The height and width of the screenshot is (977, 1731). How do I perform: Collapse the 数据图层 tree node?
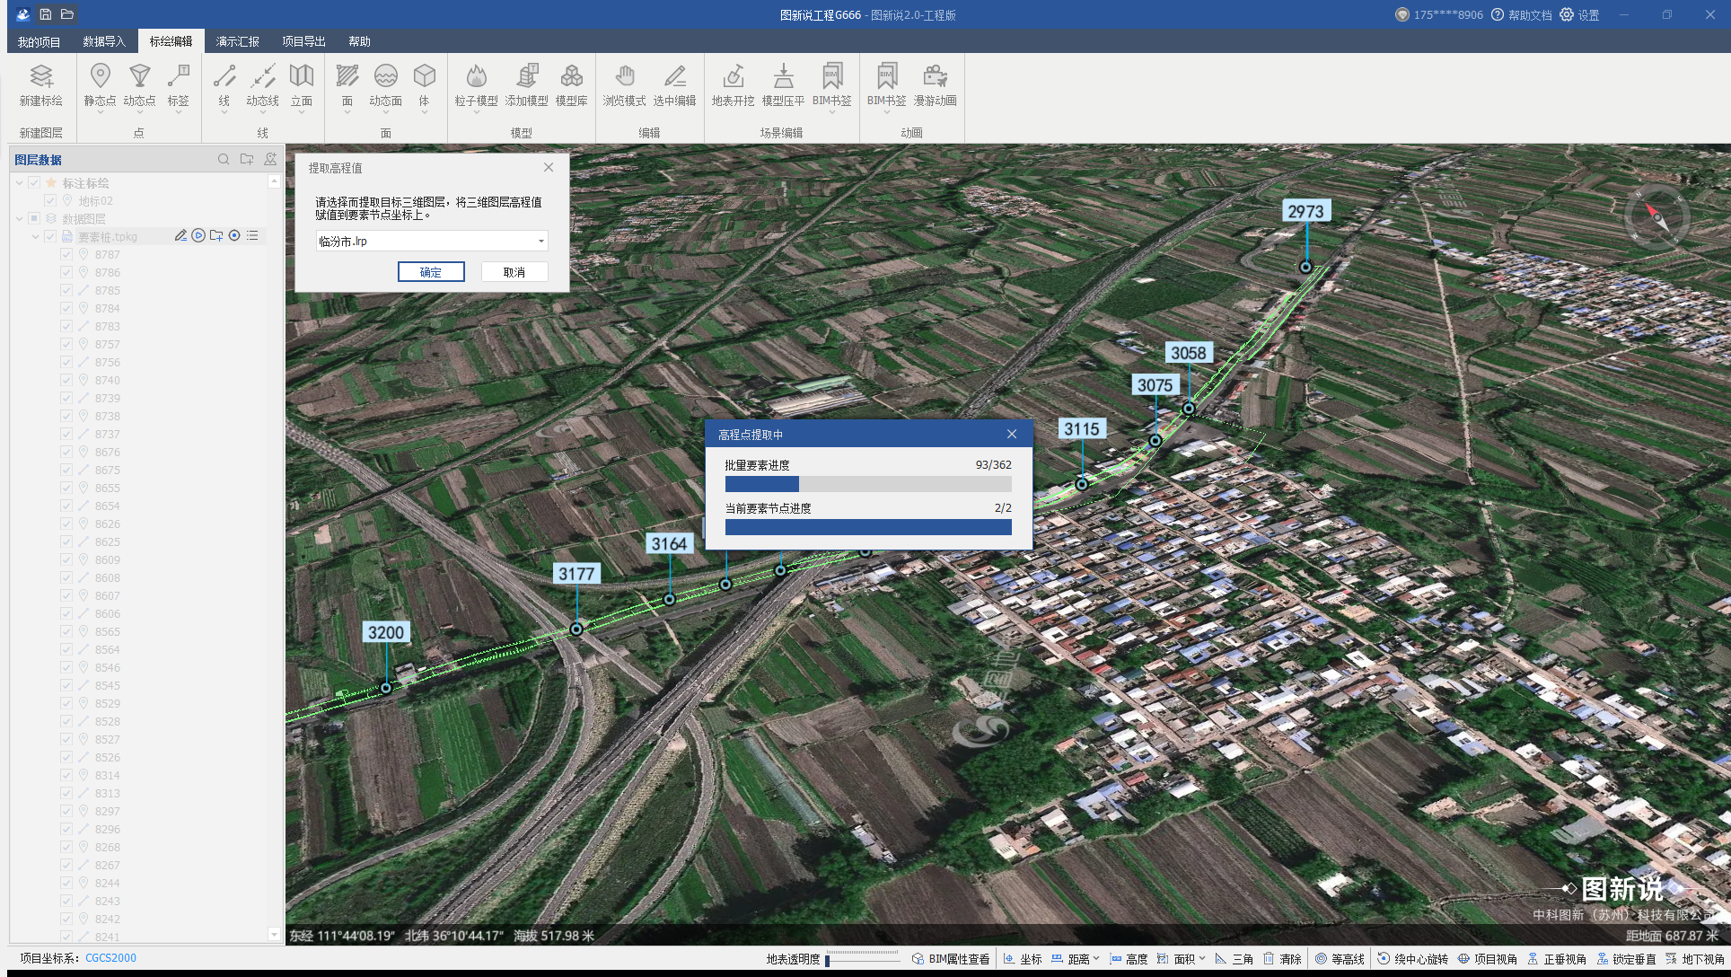tap(19, 218)
